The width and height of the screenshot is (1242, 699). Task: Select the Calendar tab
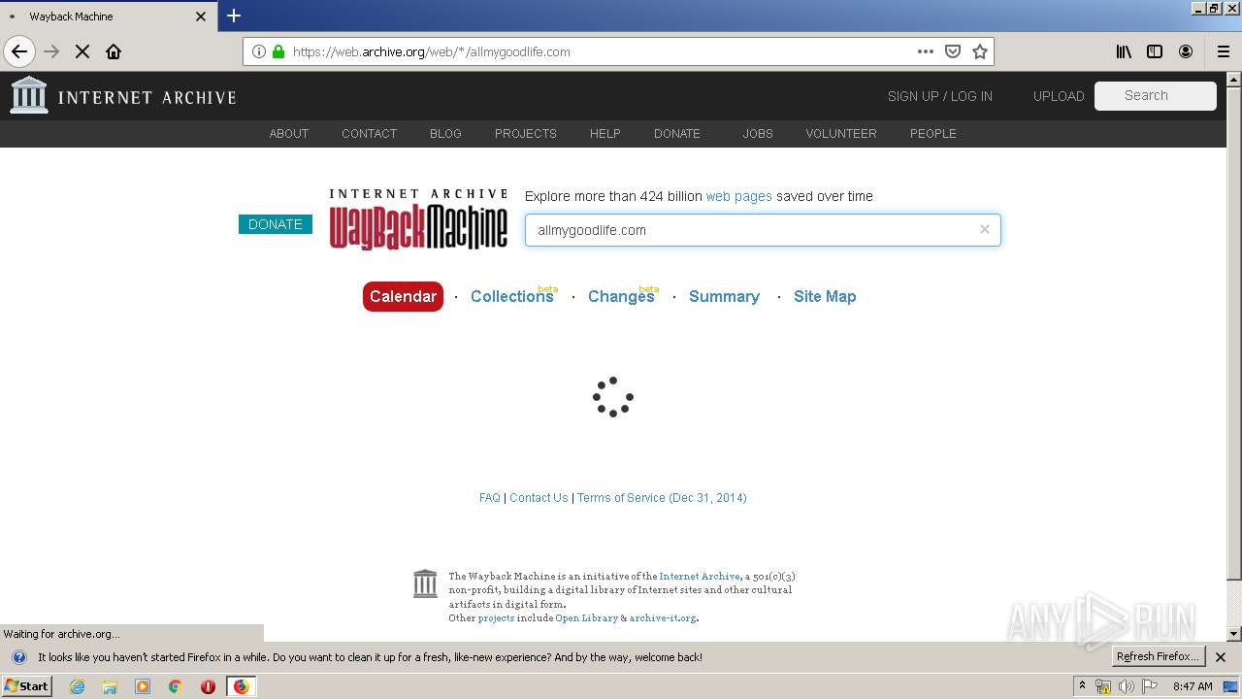point(403,296)
